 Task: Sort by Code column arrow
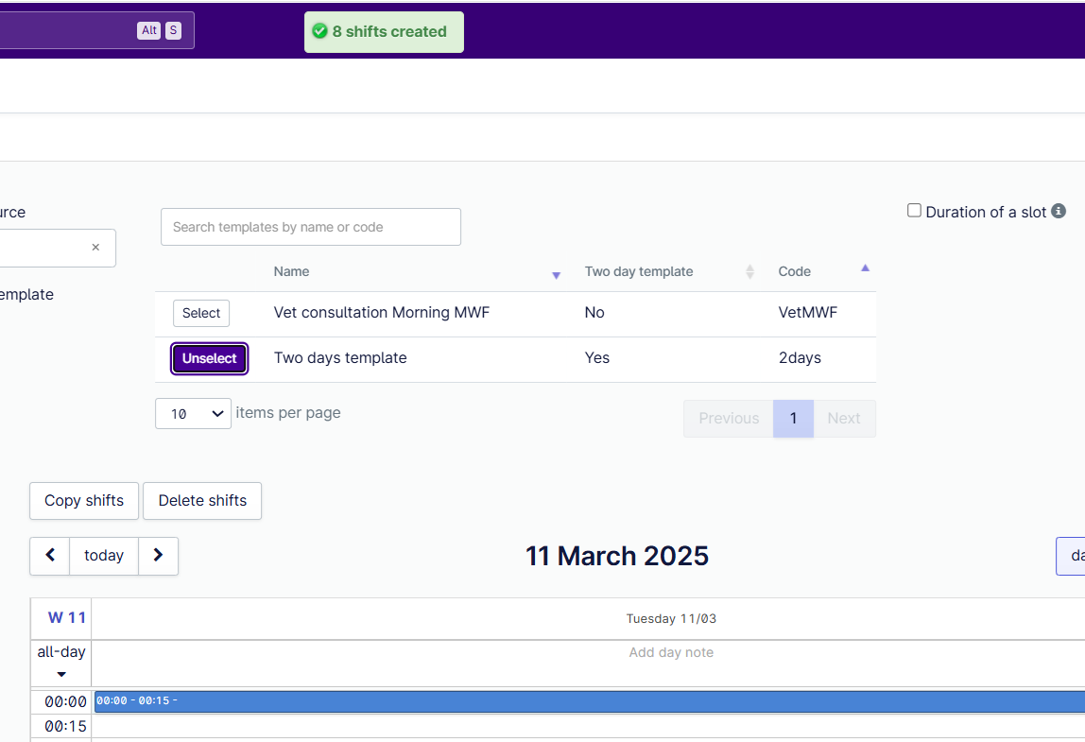coord(864,267)
